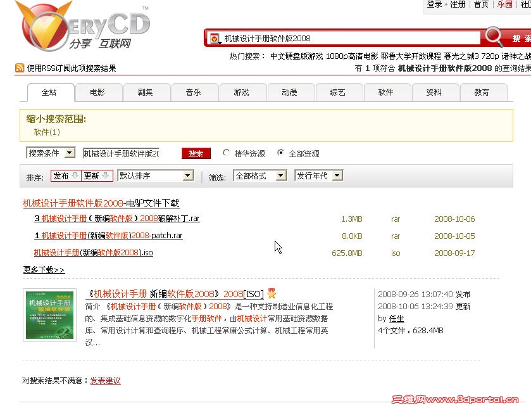531x408 pixels.
Task: Switch to the 动漫 tab
Action: click(x=290, y=92)
